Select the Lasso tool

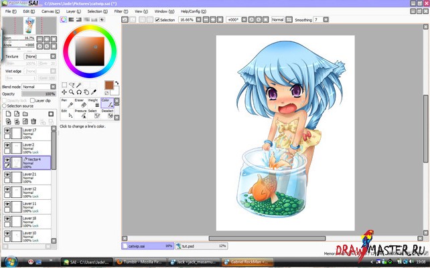tap(72, 85)
